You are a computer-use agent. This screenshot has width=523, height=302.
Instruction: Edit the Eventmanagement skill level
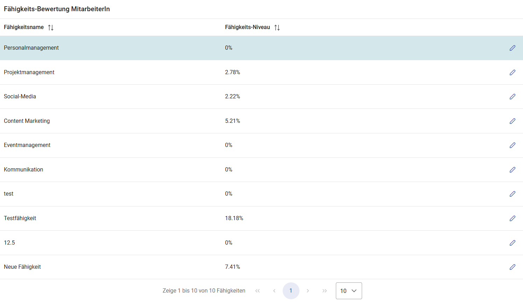coord(513,145)
